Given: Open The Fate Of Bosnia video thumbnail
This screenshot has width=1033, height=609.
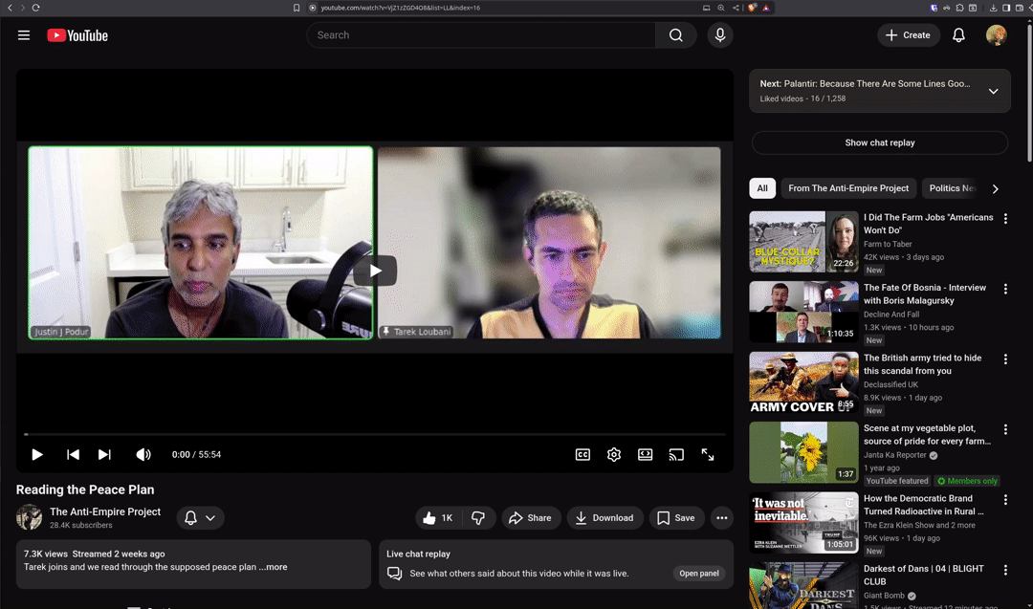Looking at the screenshot, I should [803, 312].
